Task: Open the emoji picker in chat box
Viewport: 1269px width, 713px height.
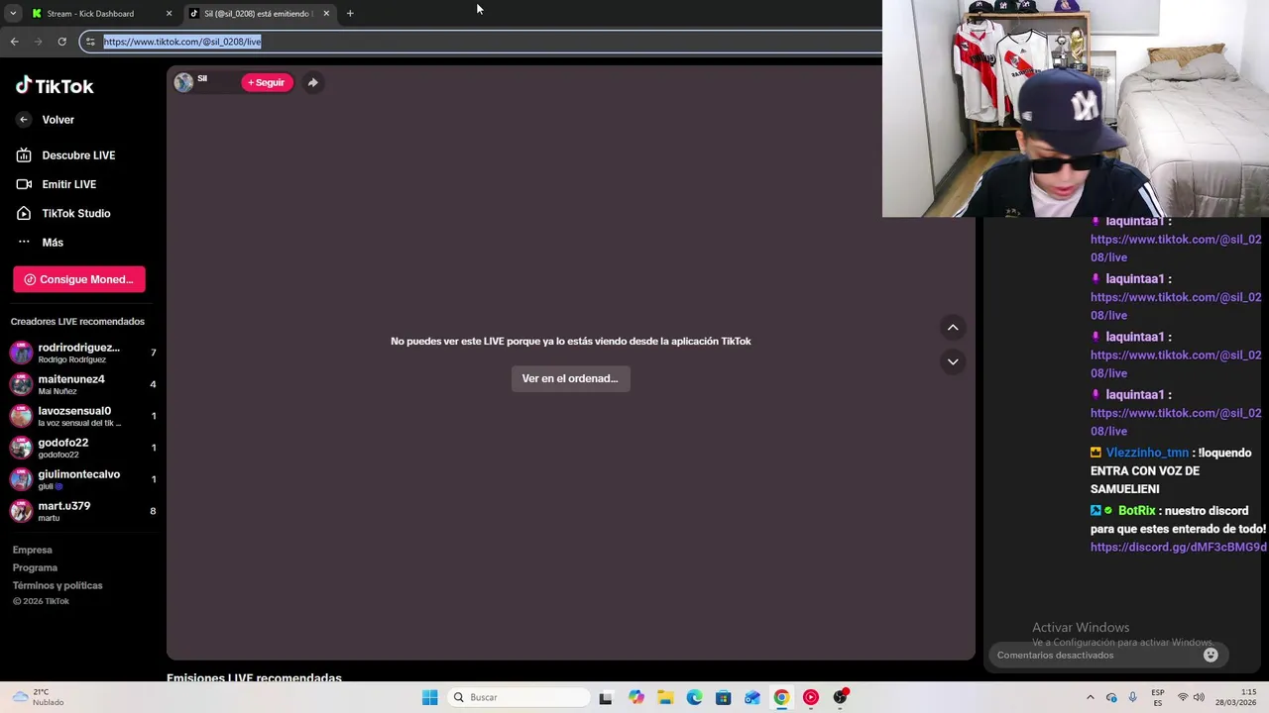Action: (x=1211, y=655)
